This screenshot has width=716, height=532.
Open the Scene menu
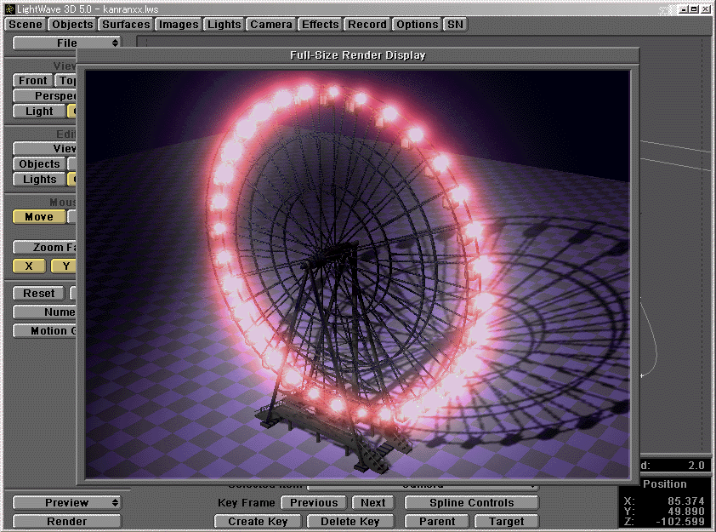click(x=25, y=25)
